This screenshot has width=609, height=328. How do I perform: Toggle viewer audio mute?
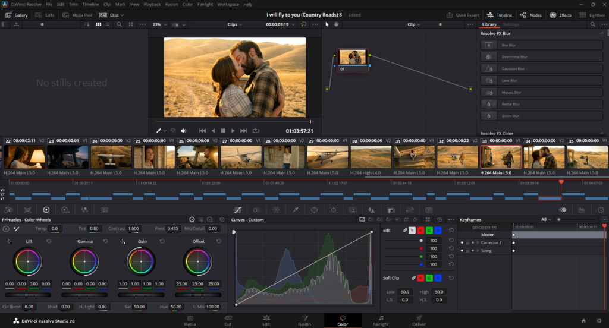click(x=183, y=131)
